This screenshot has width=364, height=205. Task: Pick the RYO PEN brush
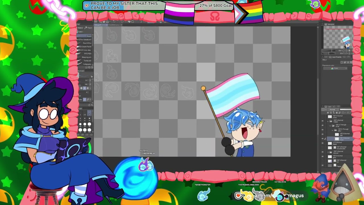[x=84, y=54]
